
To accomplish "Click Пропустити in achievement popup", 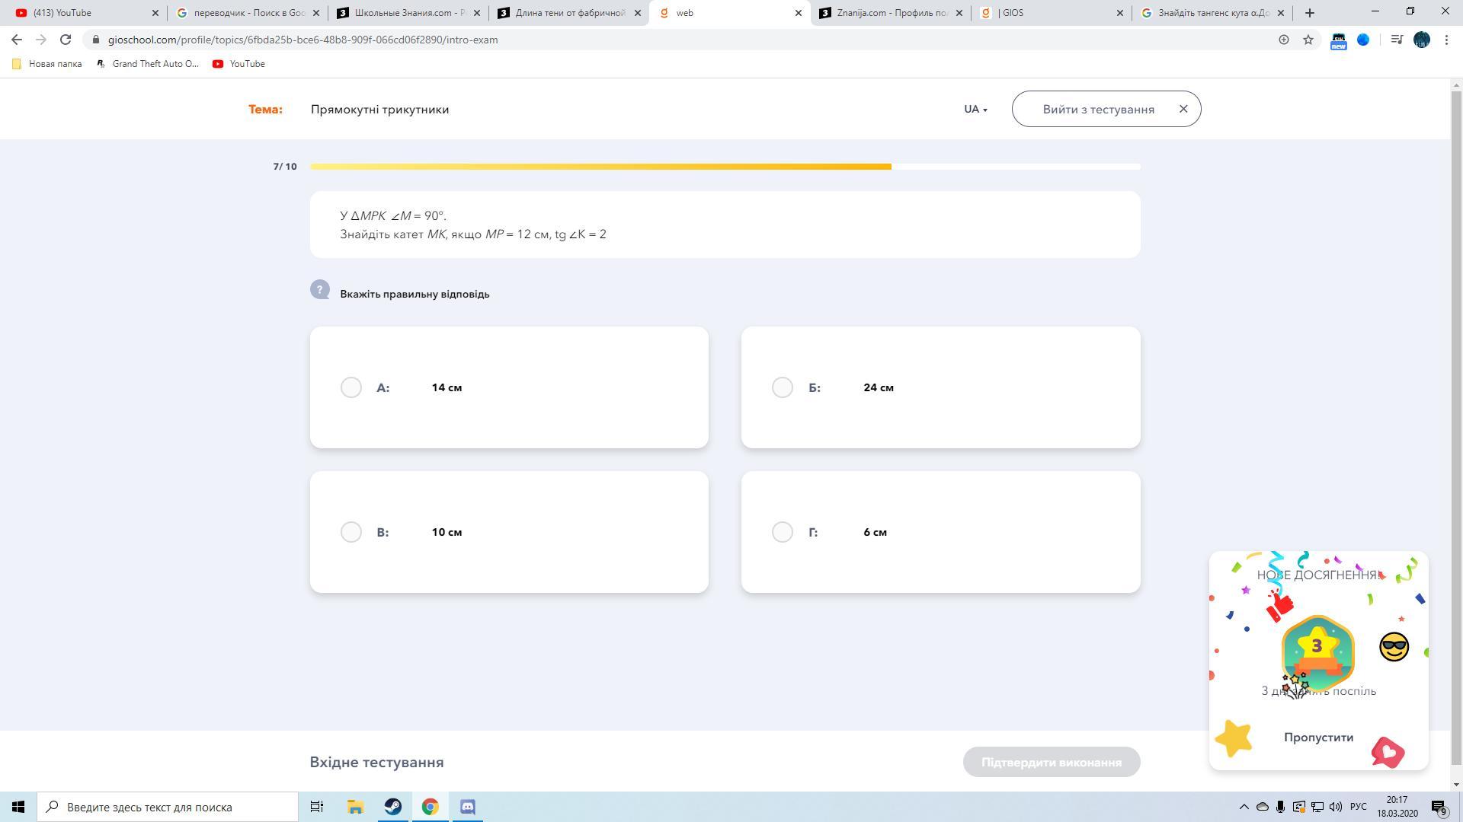I will (x=1318, y=738).
